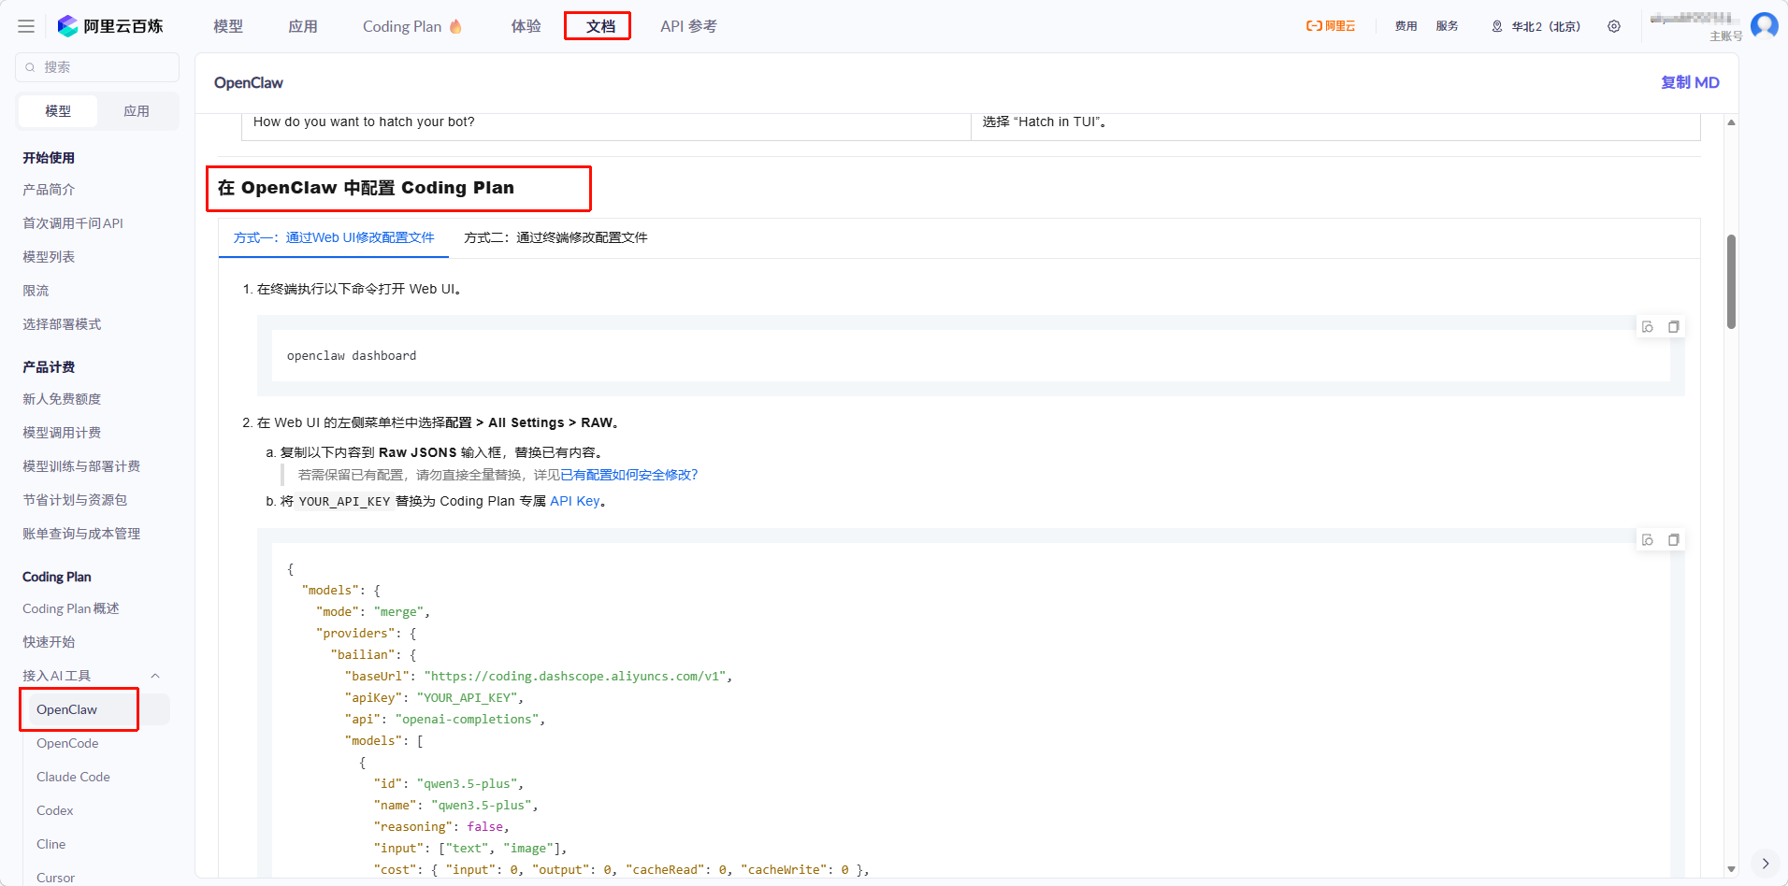The height and width of the screenshot is (886, 1788).
Task: Switch to 方式二：通过终端修改配置文件 tab
Action: (x=555, y=238)
